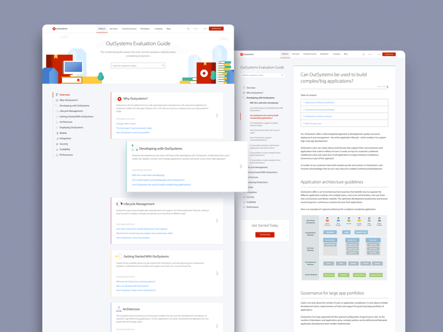The height and width of the screenshot is (332, 443).
Task: Open 'Who can develop with OutSystems?' link
Action: 132,286
